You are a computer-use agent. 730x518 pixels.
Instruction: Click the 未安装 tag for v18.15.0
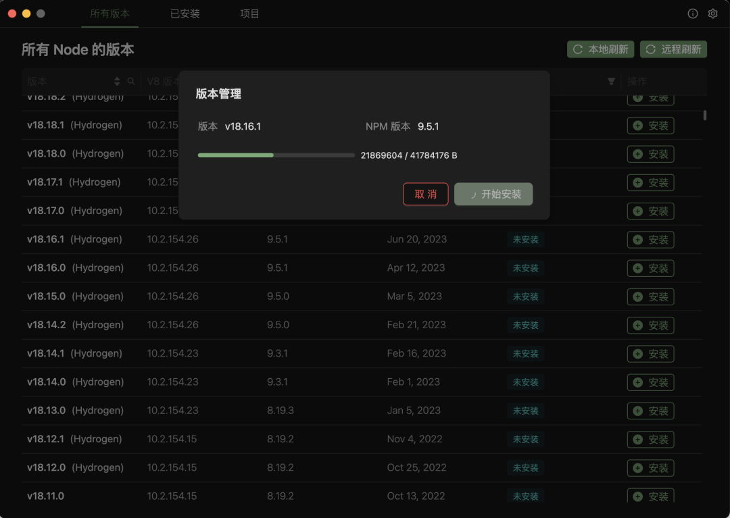click(525, 296)
